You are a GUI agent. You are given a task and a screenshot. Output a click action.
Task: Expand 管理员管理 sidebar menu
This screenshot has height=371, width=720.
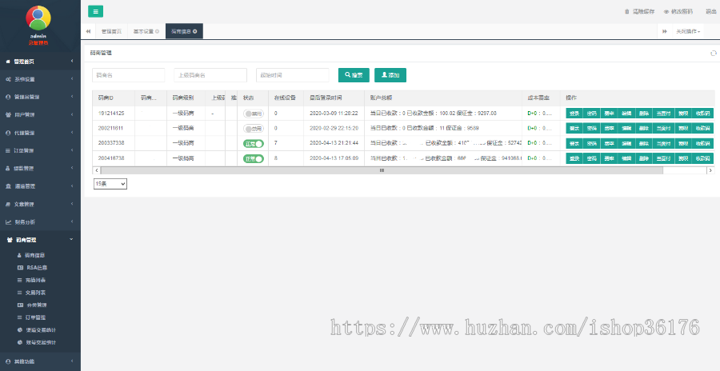(41, 97)
